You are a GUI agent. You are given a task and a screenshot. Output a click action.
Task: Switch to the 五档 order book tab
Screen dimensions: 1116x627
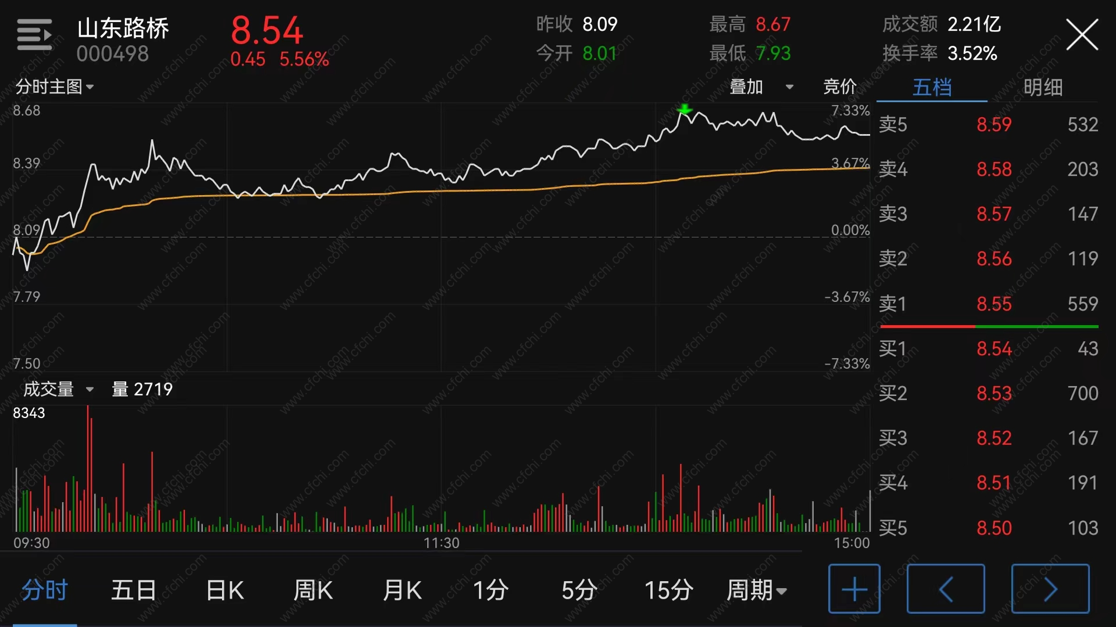(932, 88)
